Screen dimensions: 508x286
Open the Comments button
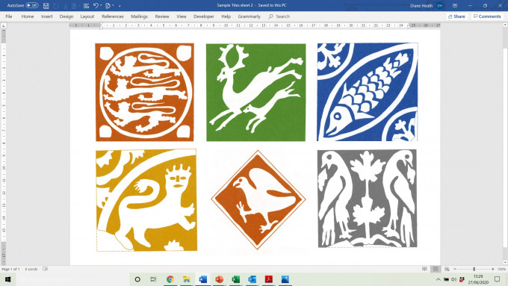click(487, 16)
